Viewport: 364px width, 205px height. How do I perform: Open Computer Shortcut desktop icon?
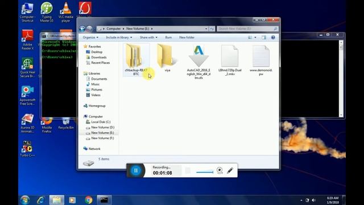tap(27, 12)
